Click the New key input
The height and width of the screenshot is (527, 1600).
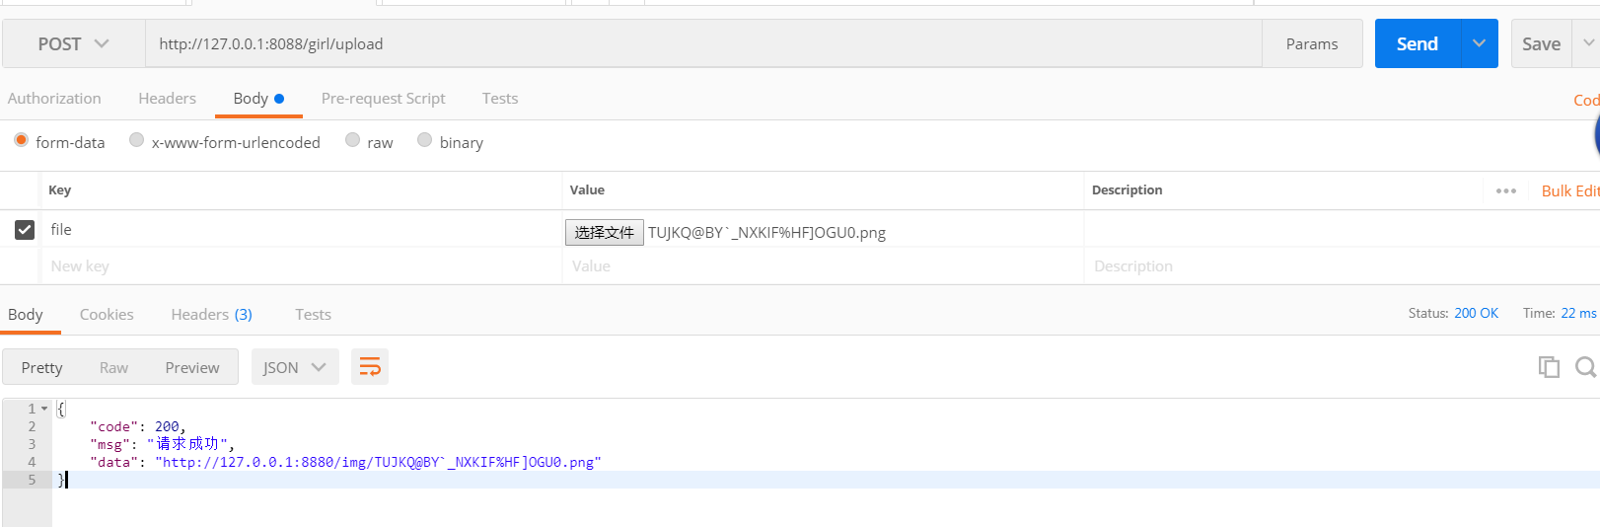[301, 266]
